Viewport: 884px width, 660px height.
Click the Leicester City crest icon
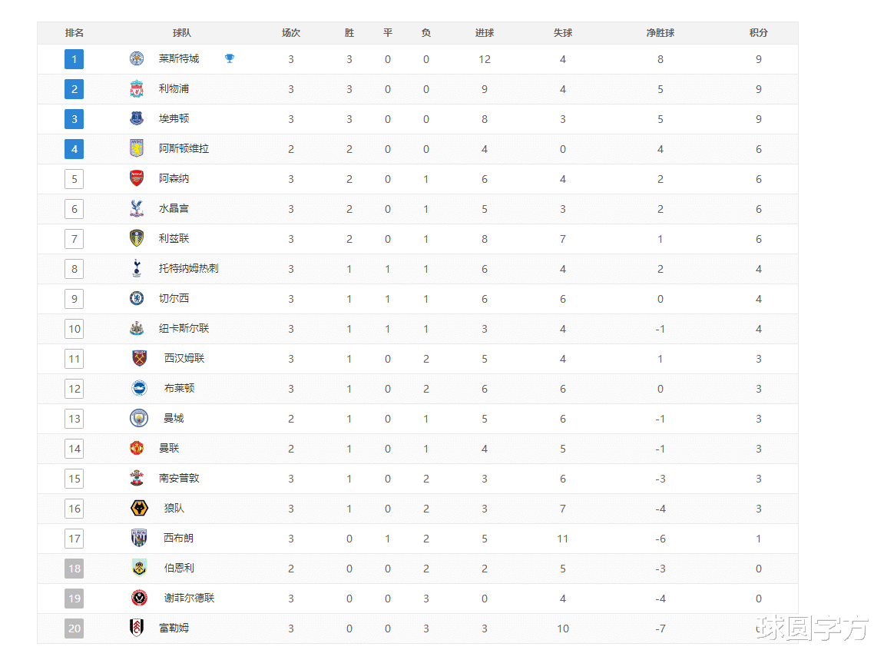[137, 59]
